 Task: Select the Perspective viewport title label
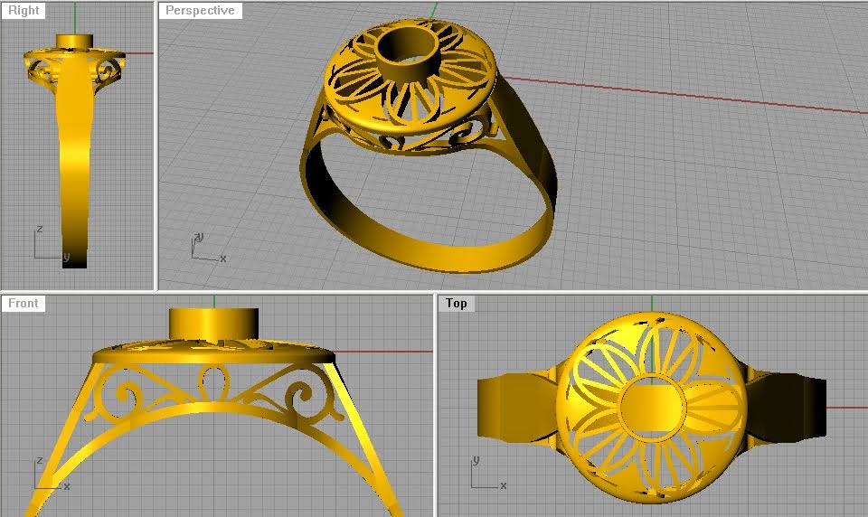[x=200, y=11]
